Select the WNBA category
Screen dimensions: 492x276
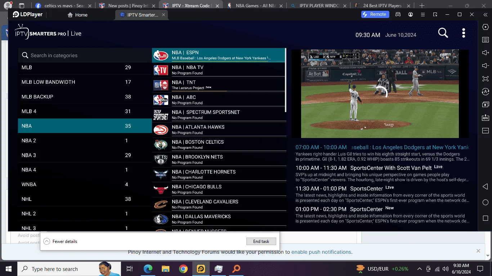[85, 184]
